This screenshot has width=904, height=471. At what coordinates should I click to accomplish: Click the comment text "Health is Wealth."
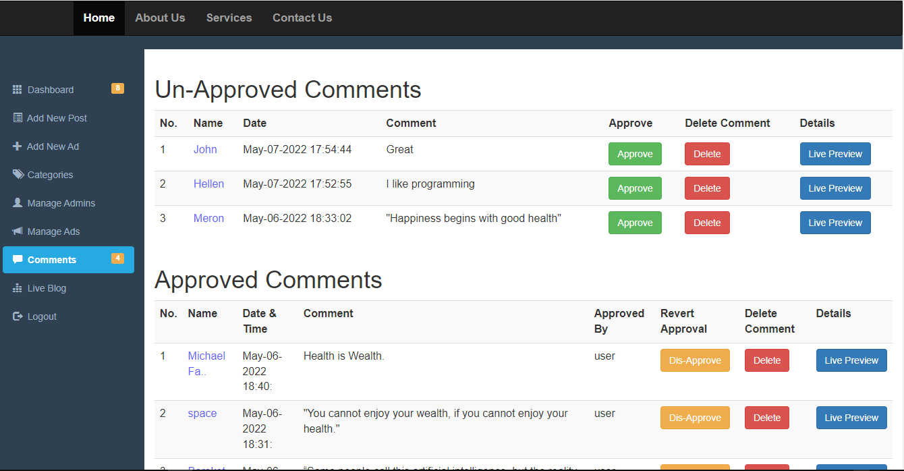344,356
